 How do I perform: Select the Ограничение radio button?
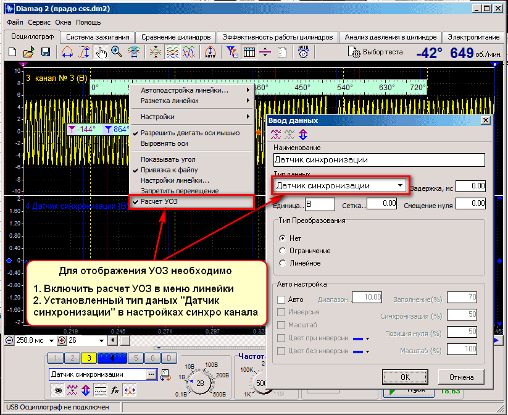tap(283, 251)
